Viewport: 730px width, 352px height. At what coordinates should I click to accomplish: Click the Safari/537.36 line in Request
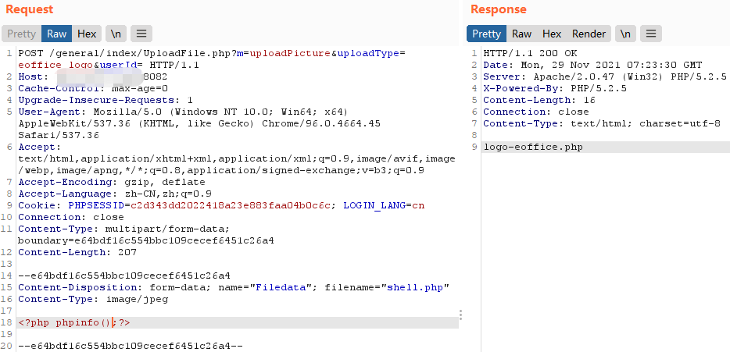pyautogui.click(x=59, y=135)
